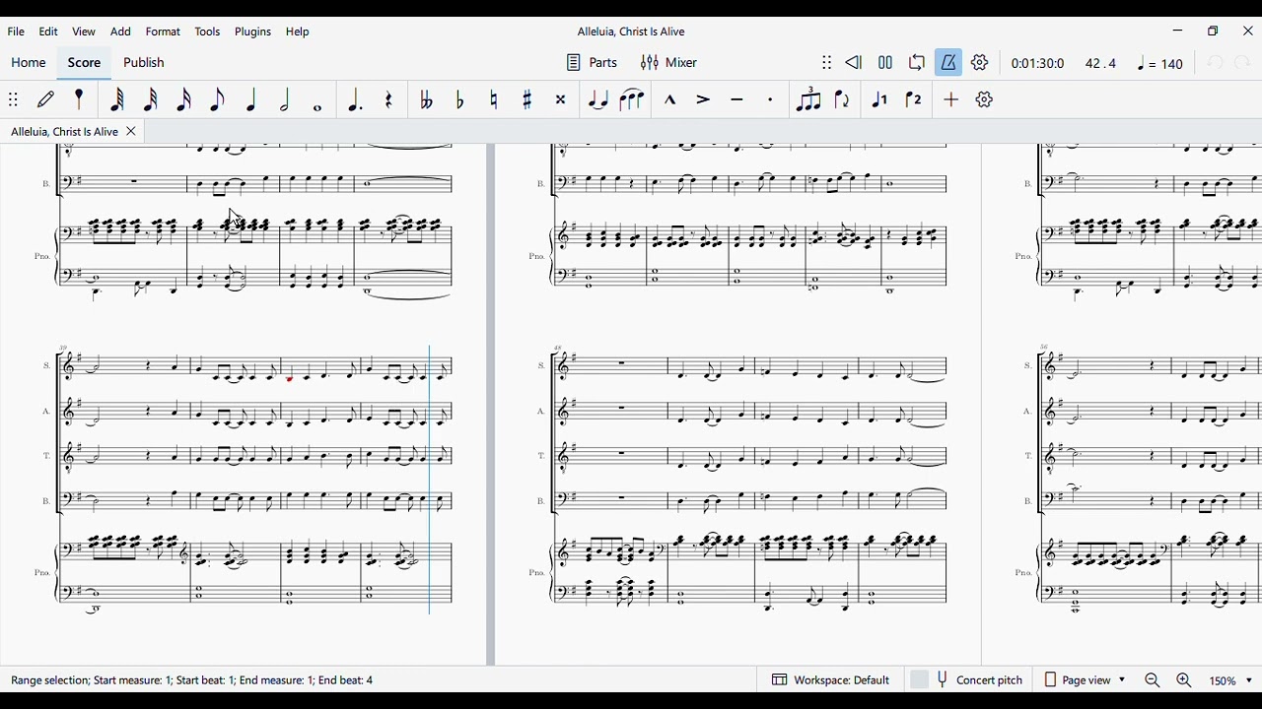Undo the last action

click(1217, 63)
